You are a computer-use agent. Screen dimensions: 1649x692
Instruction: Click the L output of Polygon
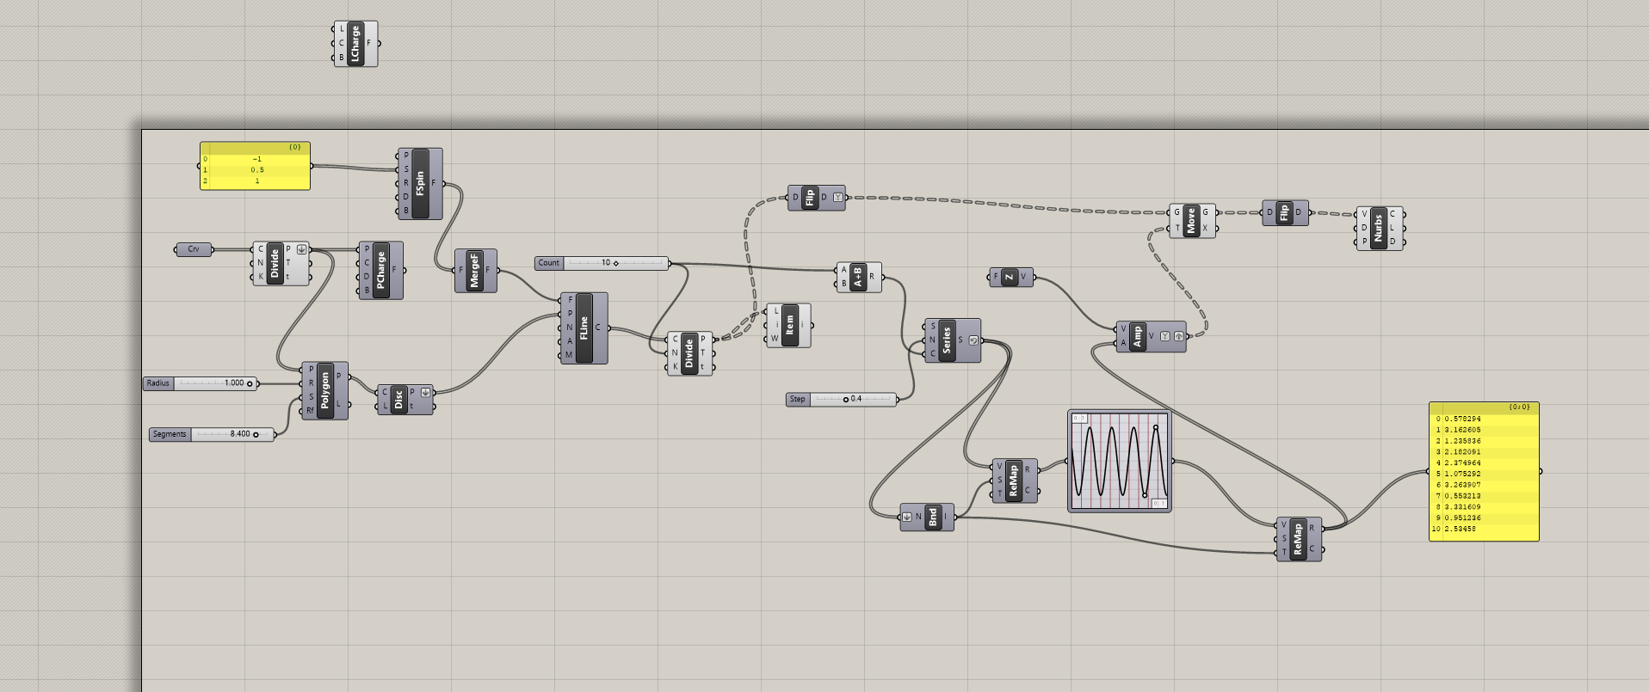click(x=339, y=404)
